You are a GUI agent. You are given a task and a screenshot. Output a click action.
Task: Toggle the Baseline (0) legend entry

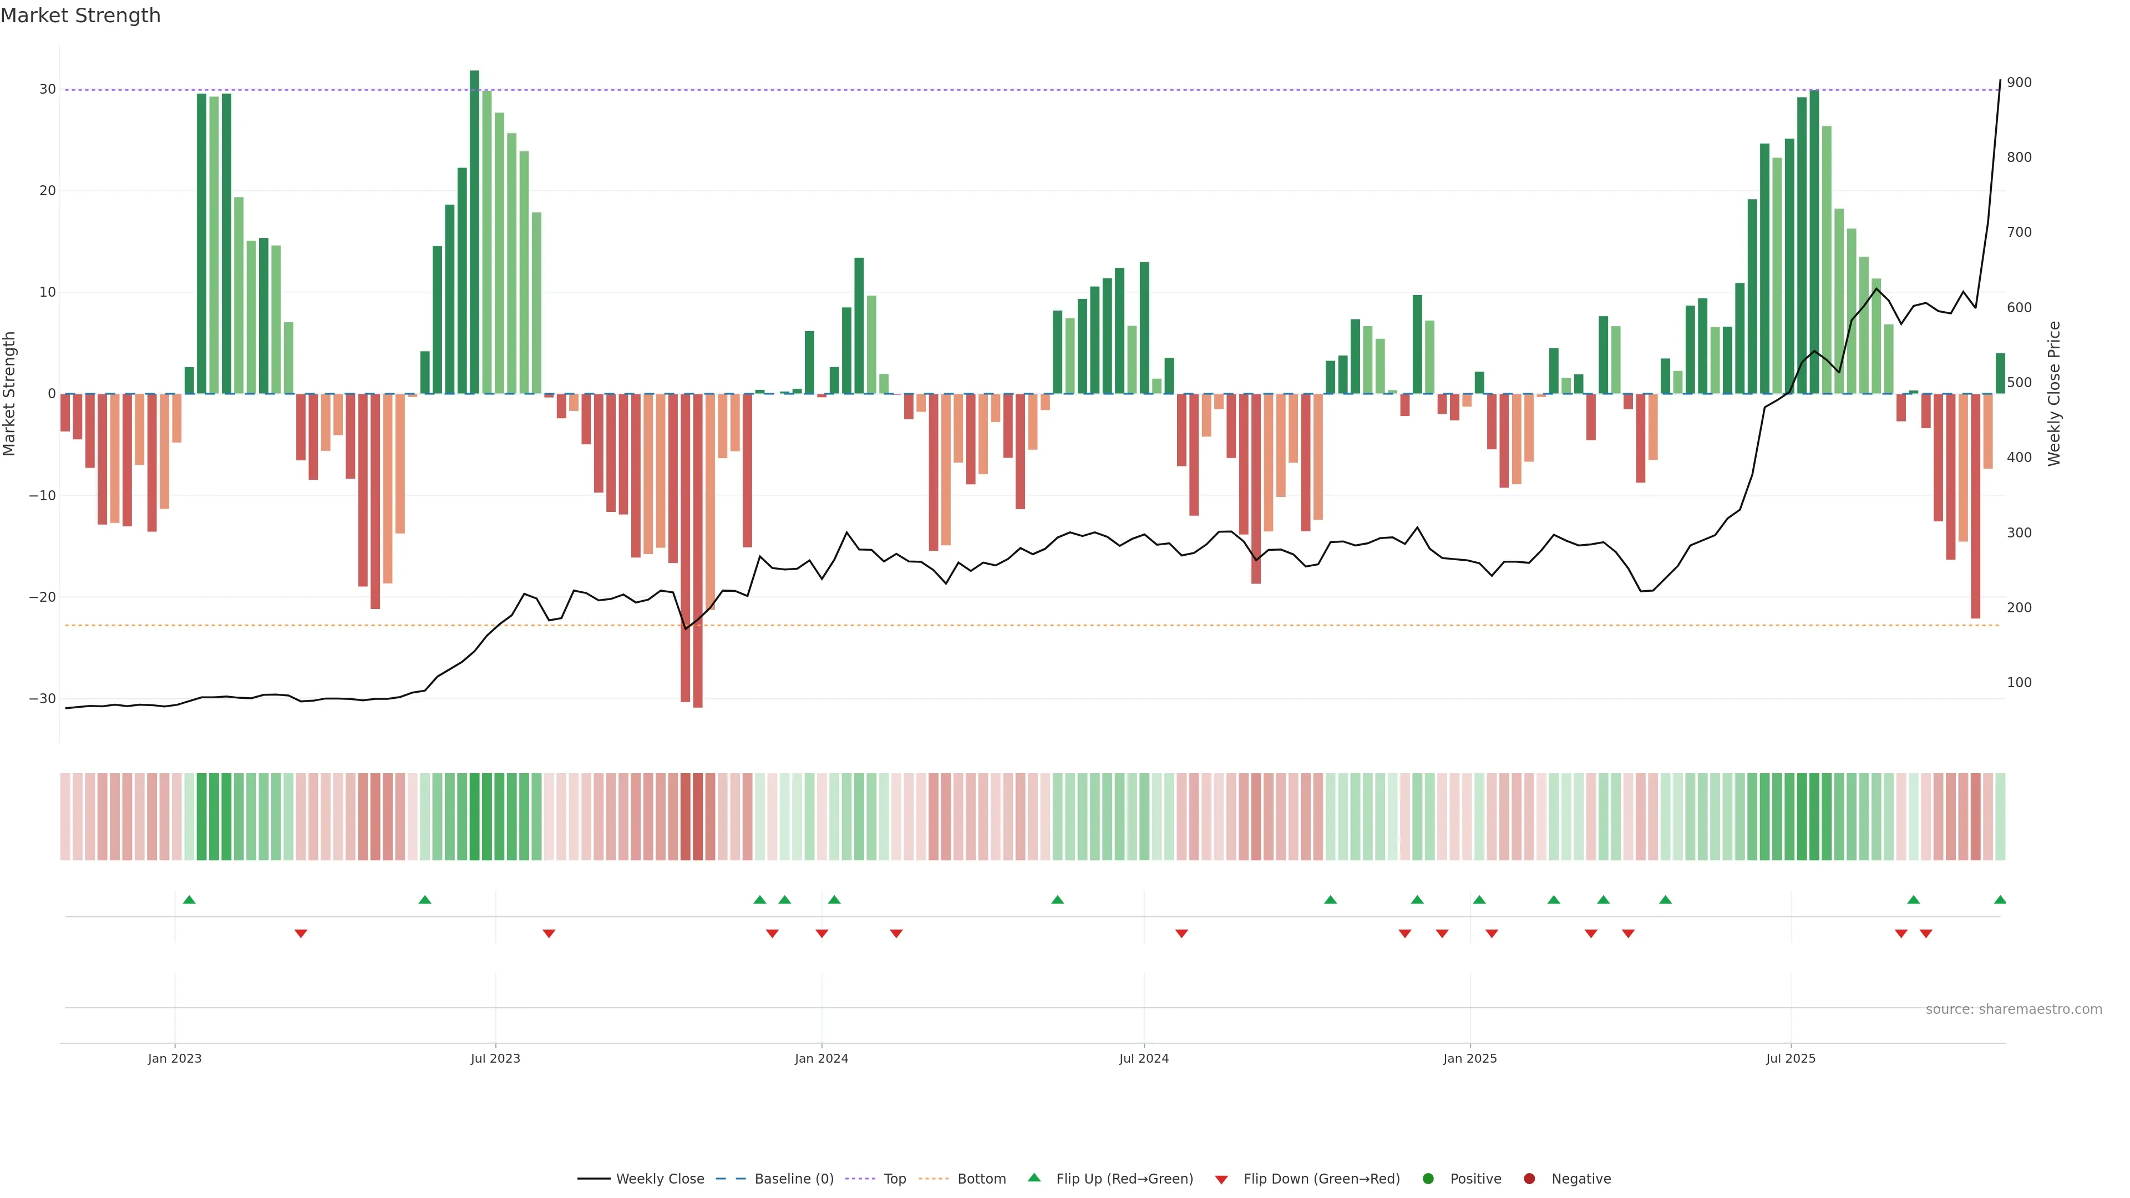tap(794, 1179)
